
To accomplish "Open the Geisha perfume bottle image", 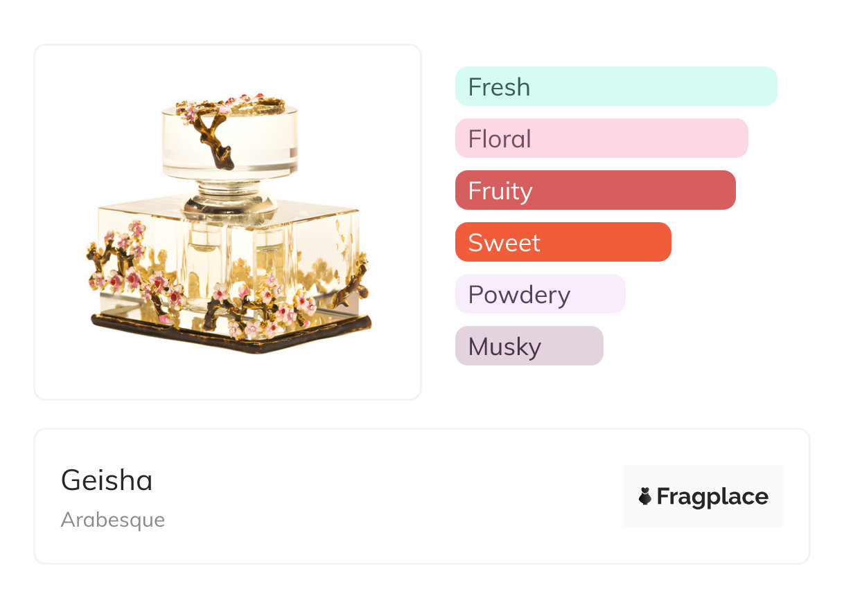I will click(x=228, y=222).
